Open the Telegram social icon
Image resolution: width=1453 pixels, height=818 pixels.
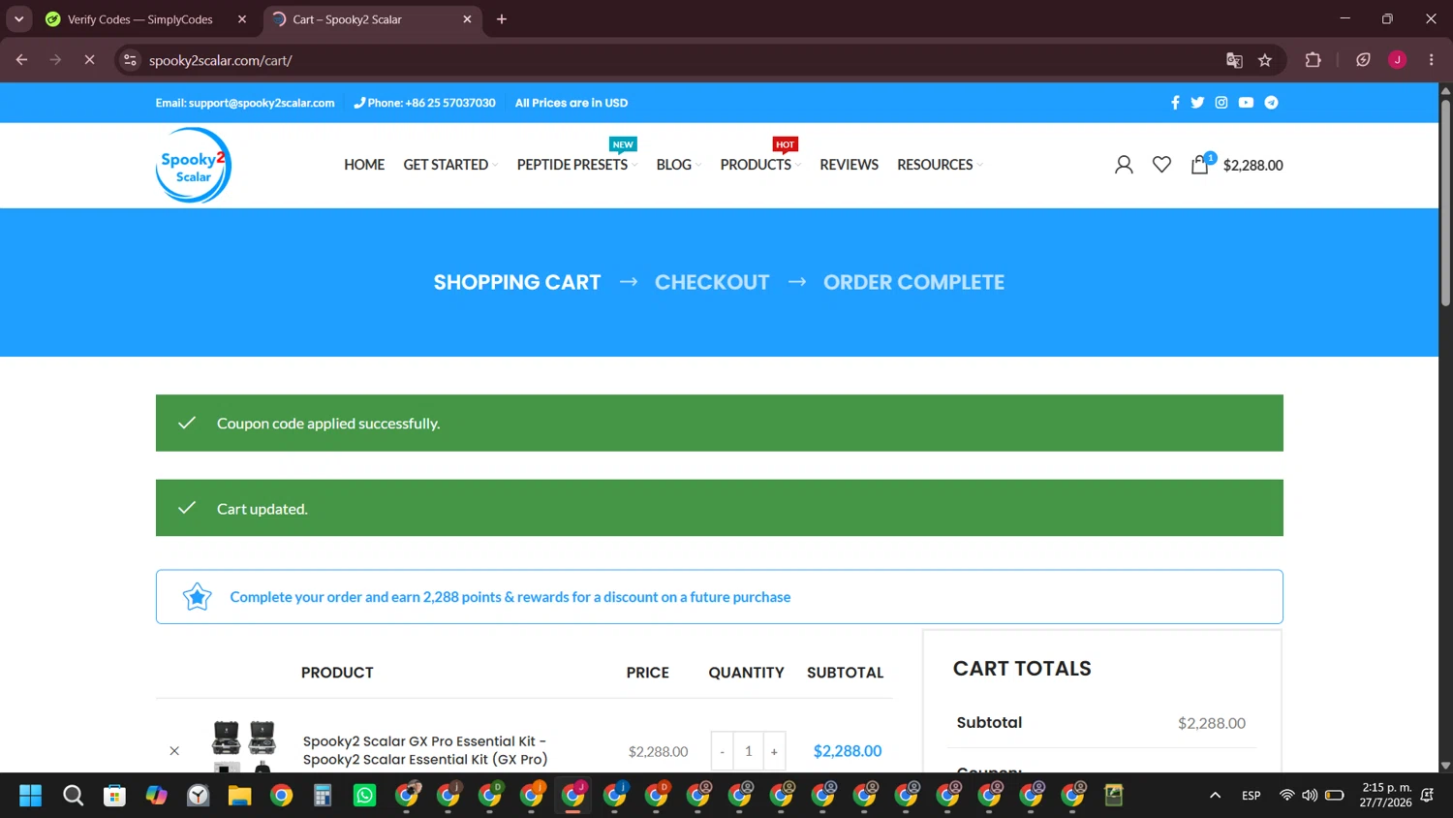click(1271, 103)
